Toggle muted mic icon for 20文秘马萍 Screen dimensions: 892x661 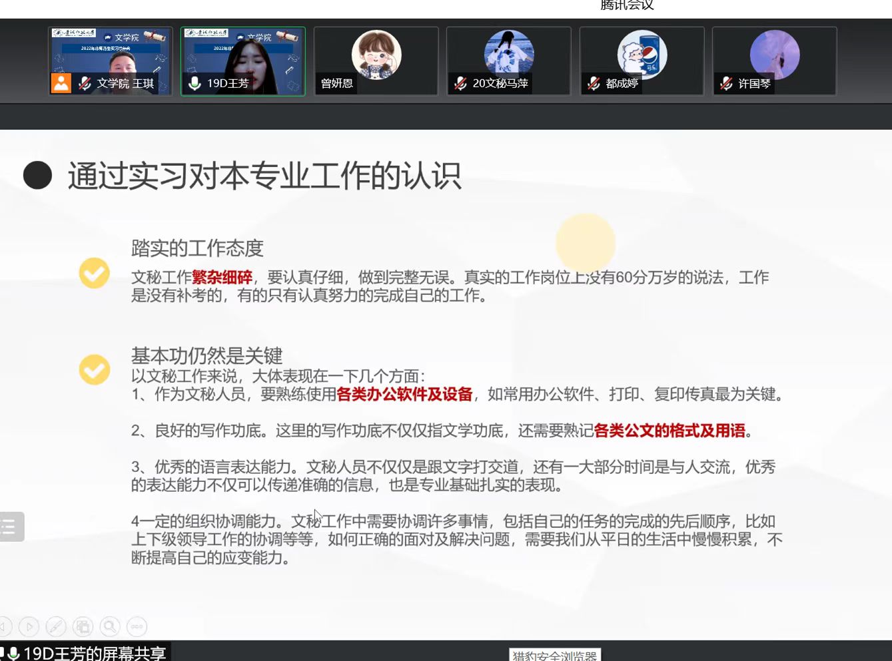click(460, 83)
